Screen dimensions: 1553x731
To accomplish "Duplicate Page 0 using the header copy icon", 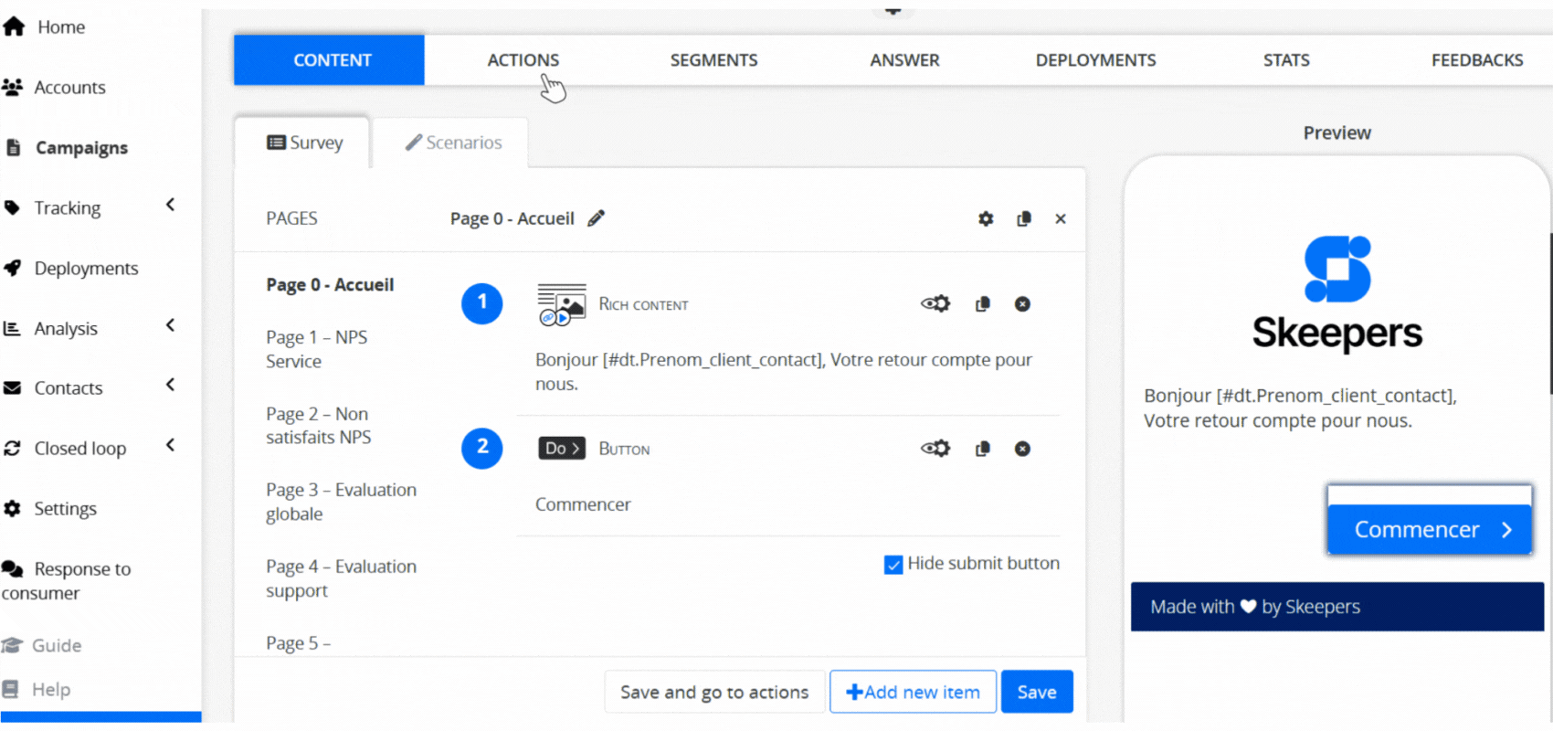I will (x=1024, y=219).
